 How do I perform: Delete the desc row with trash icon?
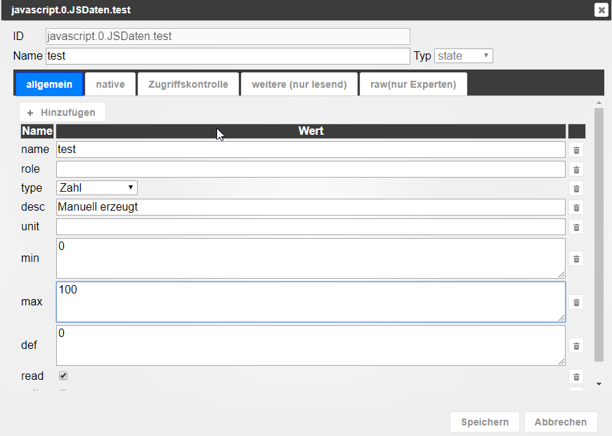point(576,208)
